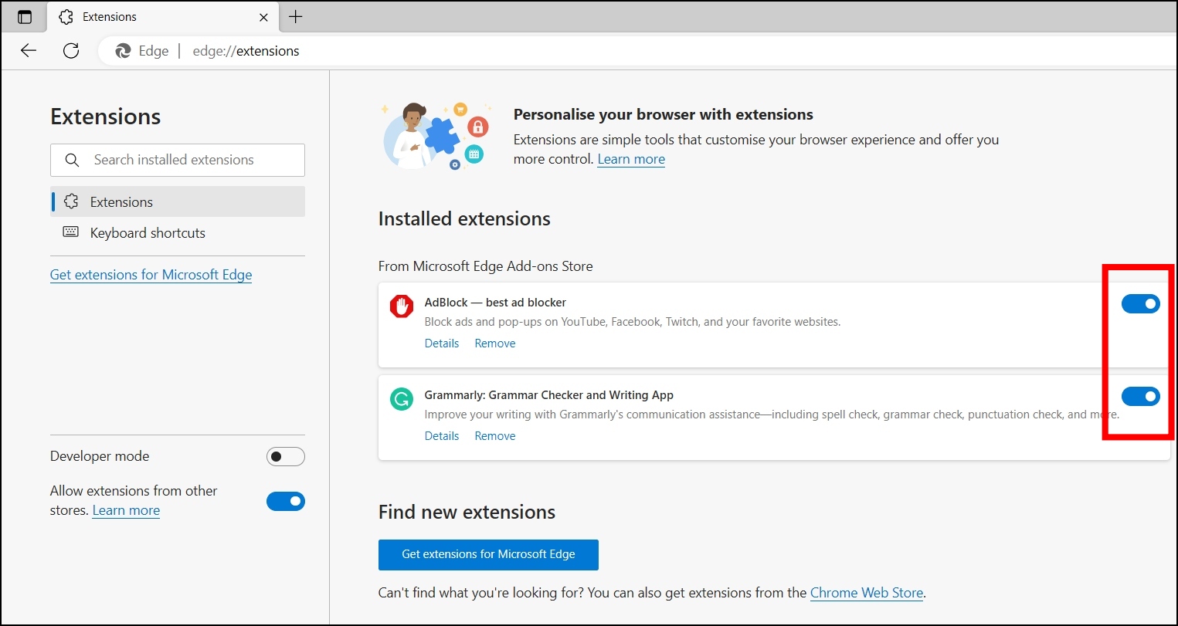Open Learn more under other stores
This screenshot has height=626, width=1178.
(x=126, y=510)
